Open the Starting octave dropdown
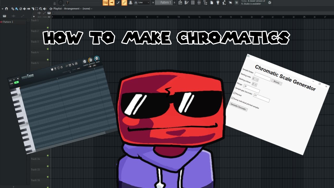Image resolution: width=334 pixels, height=188 pixels. click(x=255, y=84)
